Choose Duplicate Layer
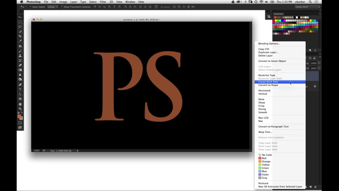 280,52
